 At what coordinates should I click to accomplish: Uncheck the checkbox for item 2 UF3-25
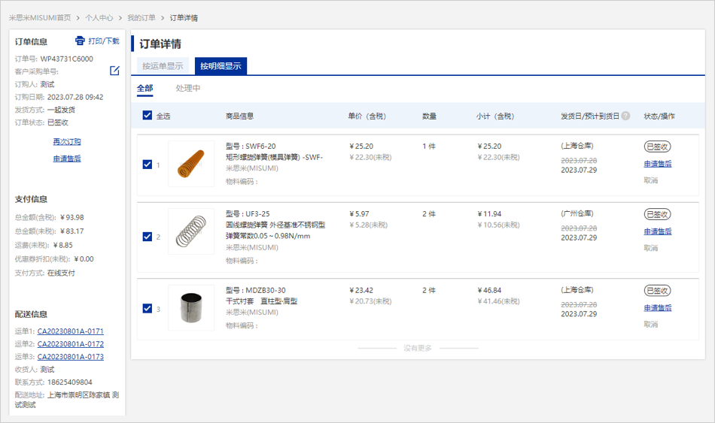(148, 236)
